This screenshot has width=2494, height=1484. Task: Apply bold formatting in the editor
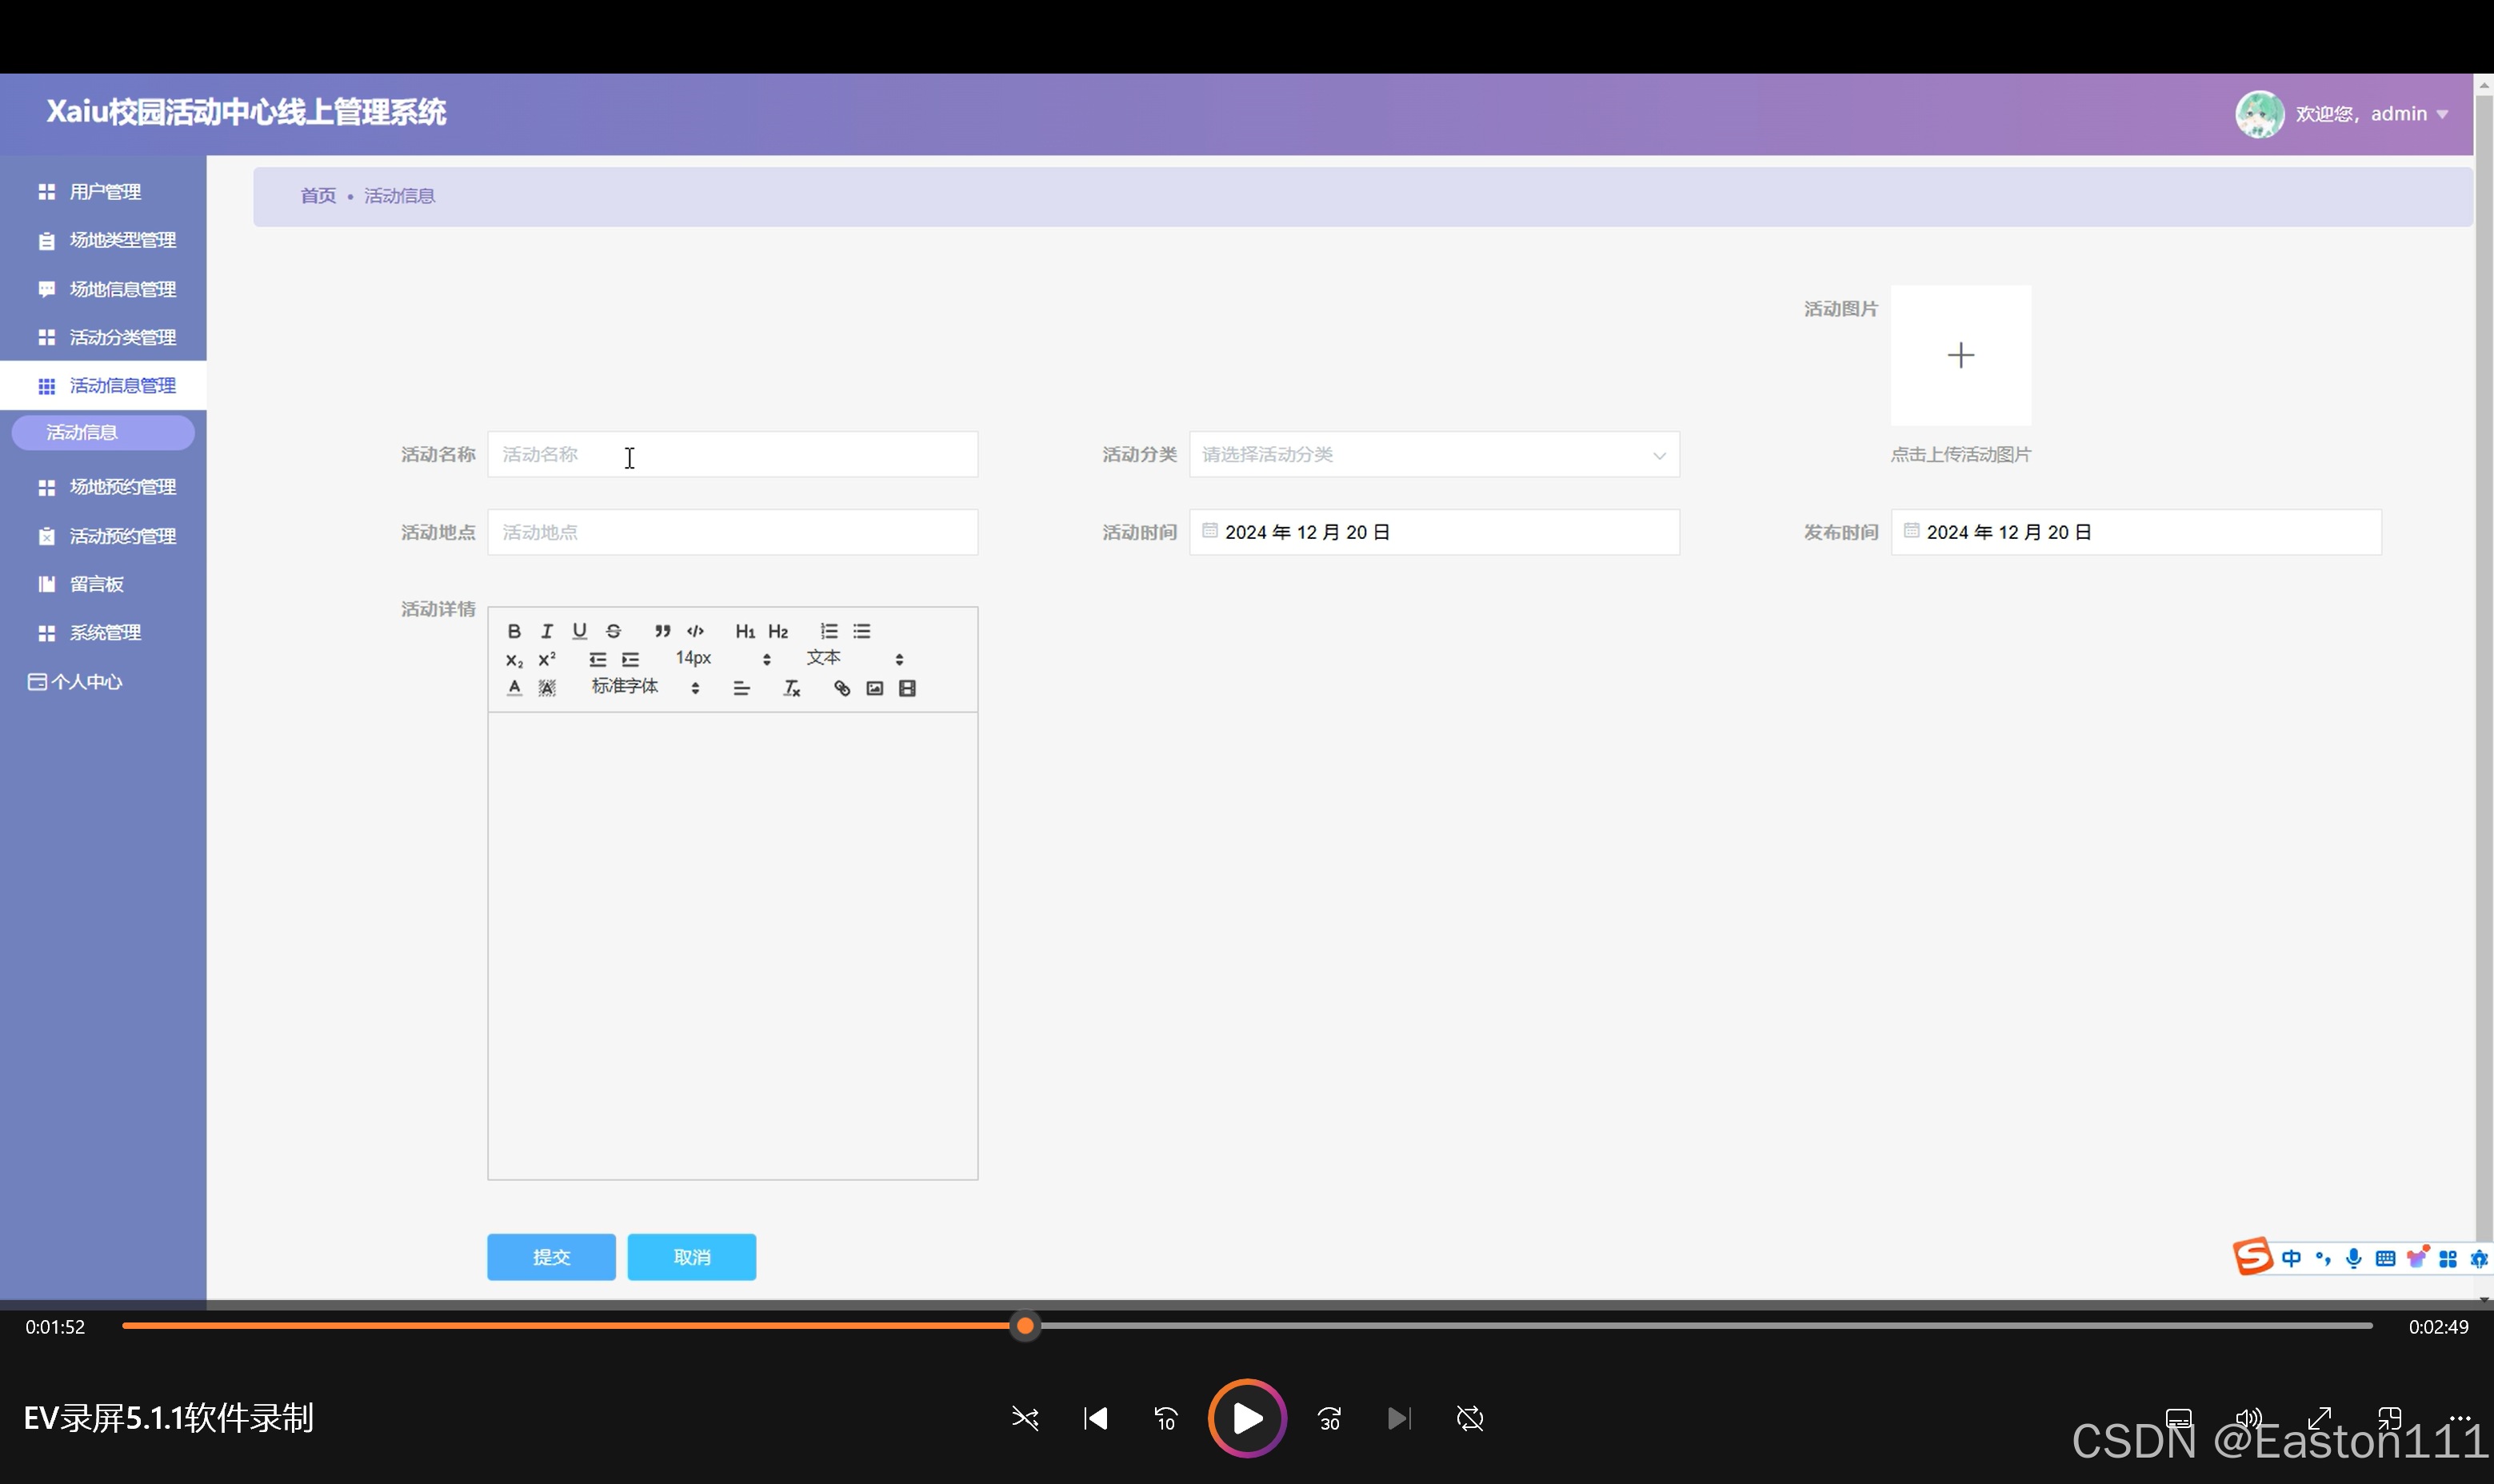pos(514,631)
